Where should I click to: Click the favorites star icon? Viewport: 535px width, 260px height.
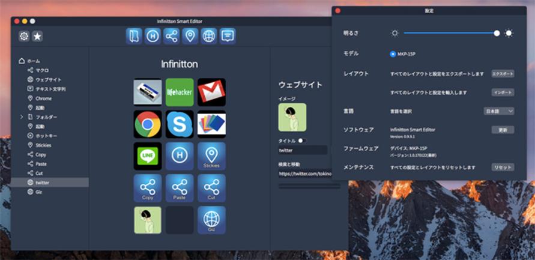point(37,37)
